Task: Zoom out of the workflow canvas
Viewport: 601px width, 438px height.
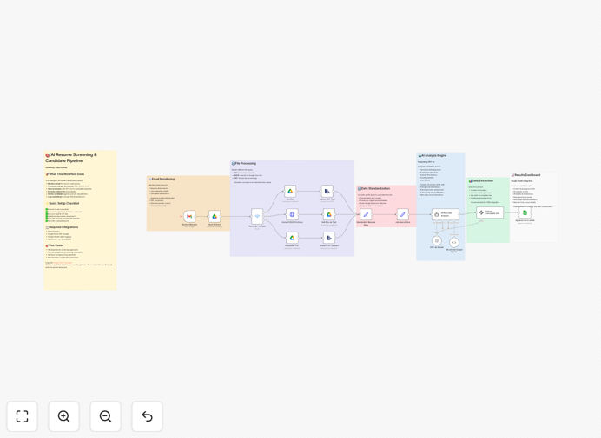Action: [x=105, y=416]
